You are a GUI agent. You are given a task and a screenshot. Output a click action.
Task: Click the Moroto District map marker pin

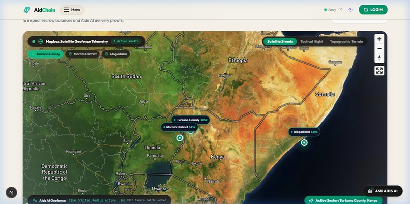click(180, 138)
